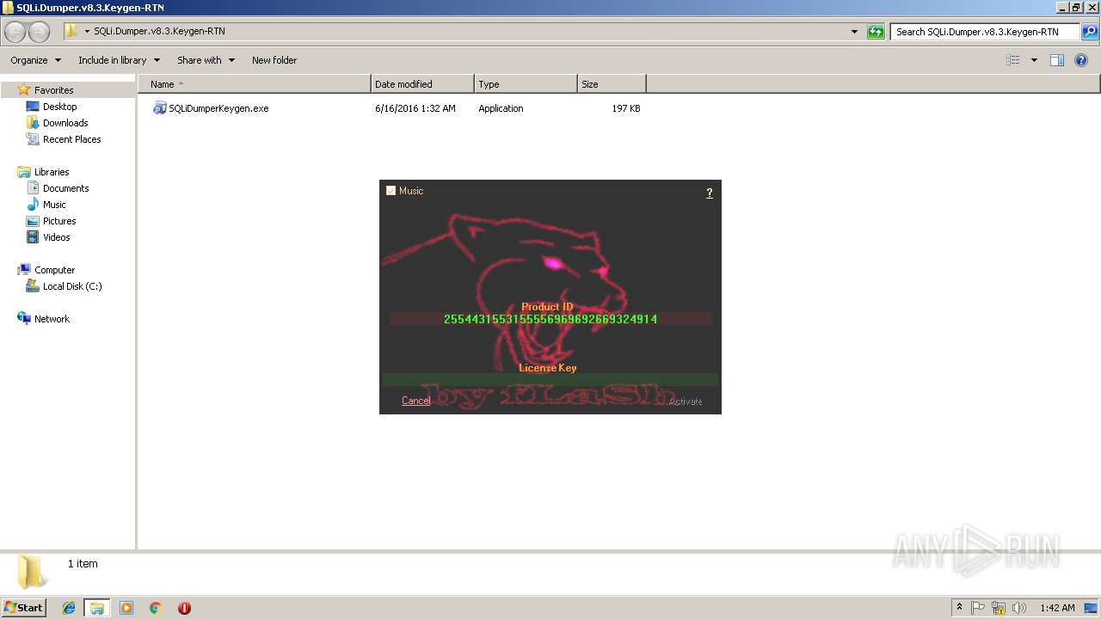
Task: Toggle the Music checkbox in keygen
Action: coord(391,191)
